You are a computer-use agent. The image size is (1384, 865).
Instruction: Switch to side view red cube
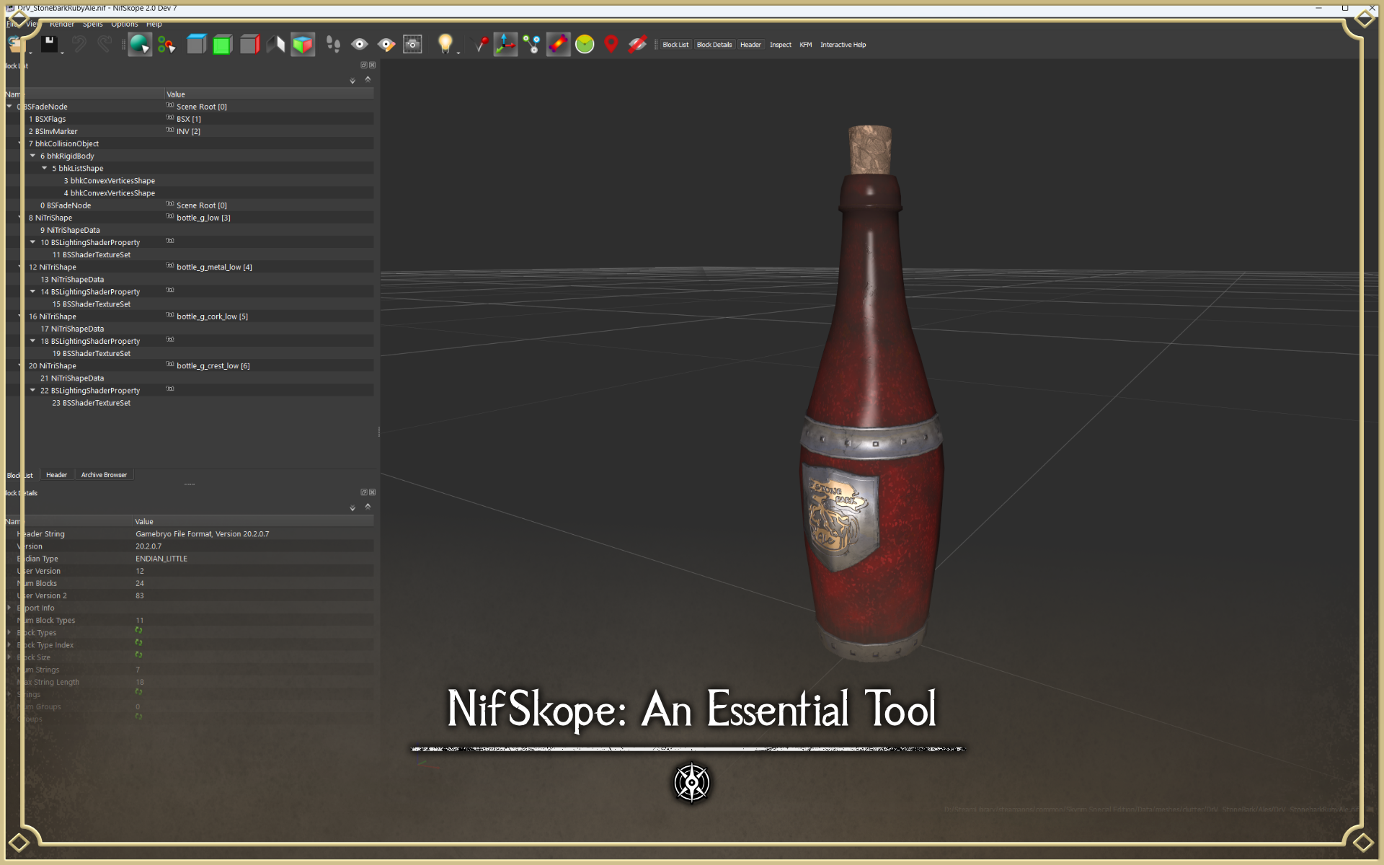249,44
